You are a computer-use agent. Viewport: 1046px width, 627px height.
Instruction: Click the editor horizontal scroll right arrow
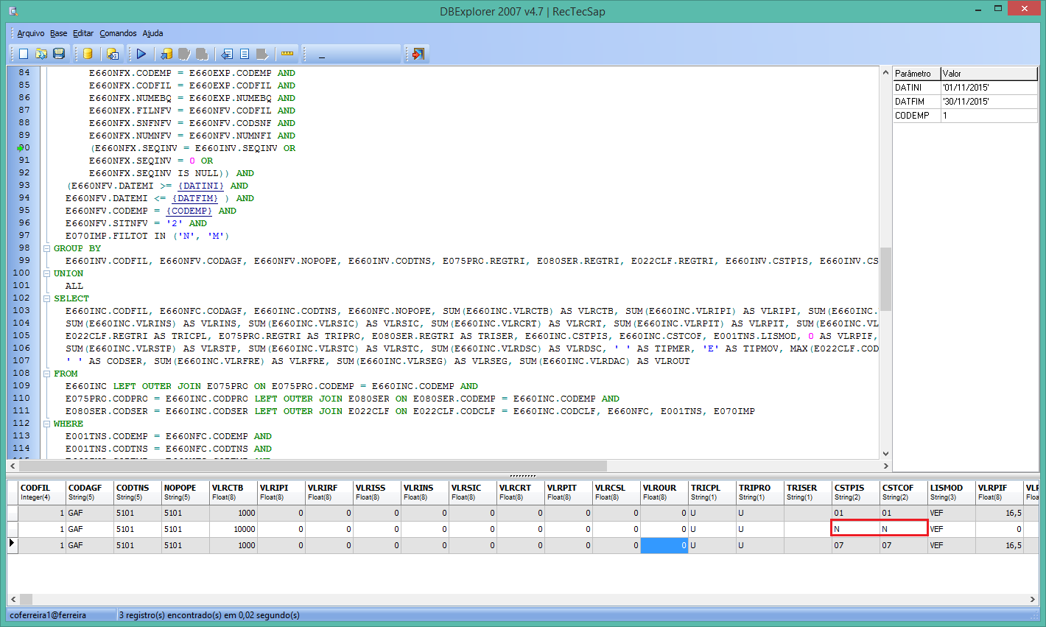pyautogui.click(x=885, y=466)
